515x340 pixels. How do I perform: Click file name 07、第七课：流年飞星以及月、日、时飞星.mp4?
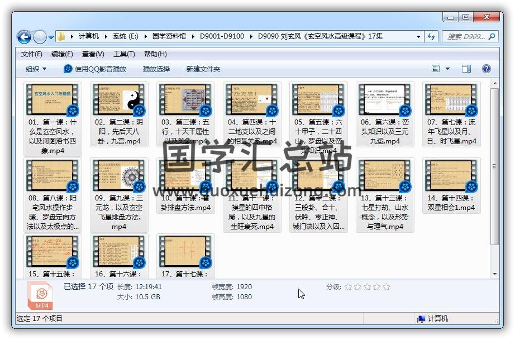[x=452, y=132]
